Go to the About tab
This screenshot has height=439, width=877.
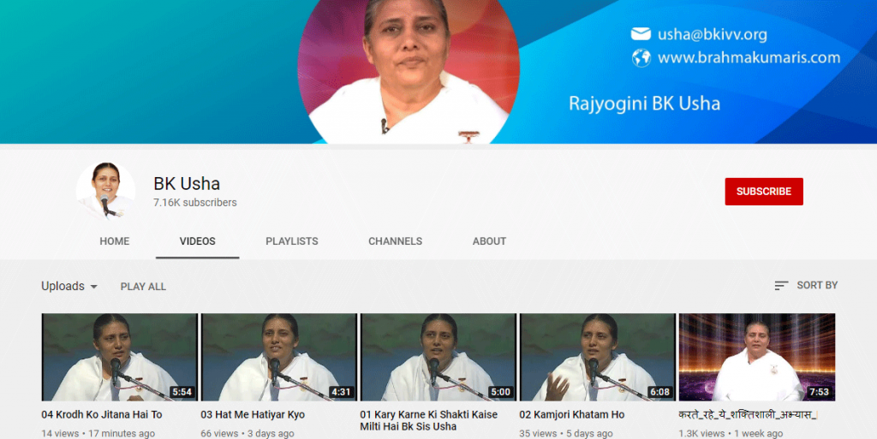point(489,241)
